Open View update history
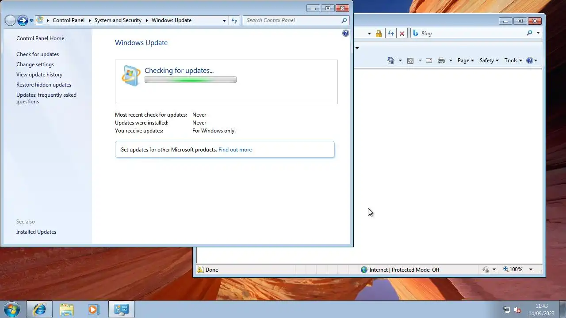This screenshot has width=566, height=318. tap(39, 75)
